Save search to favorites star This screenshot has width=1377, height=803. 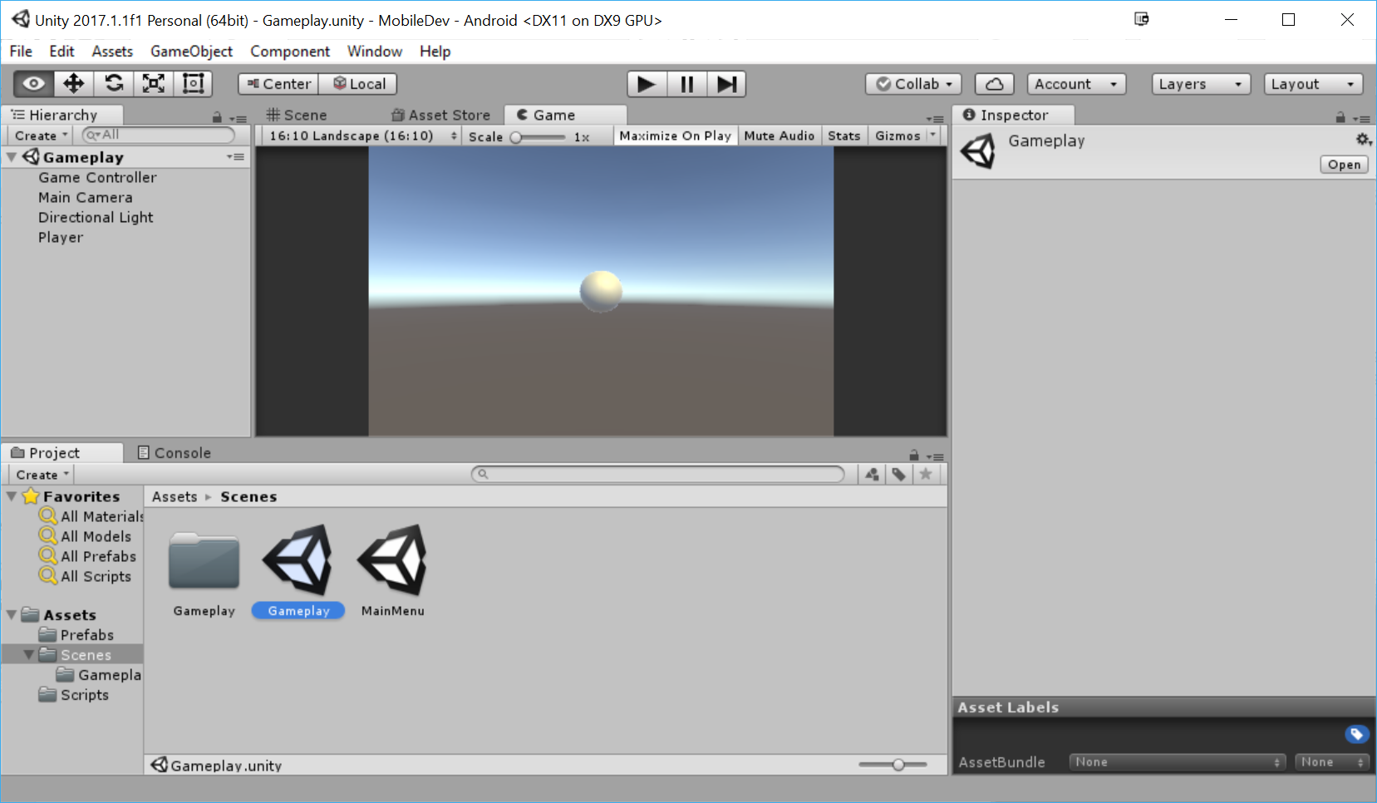(x=926, y=475)
